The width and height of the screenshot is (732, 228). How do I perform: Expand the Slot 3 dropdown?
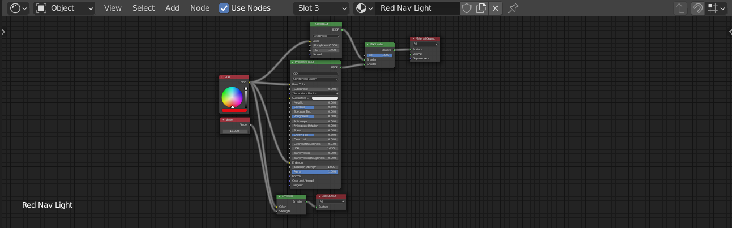coord(321,8)
